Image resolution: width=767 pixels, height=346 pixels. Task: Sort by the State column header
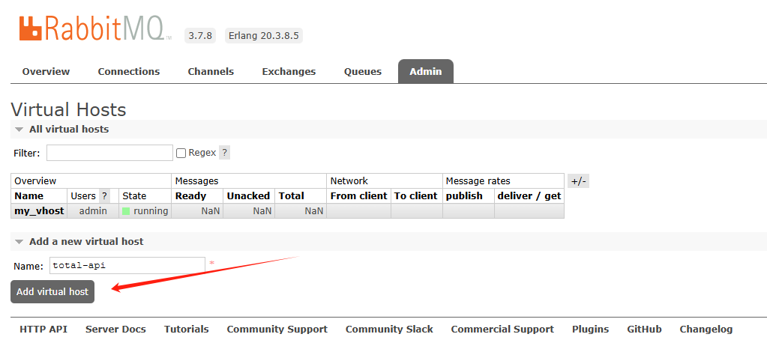pyautogui.click(x=134, y=196)
